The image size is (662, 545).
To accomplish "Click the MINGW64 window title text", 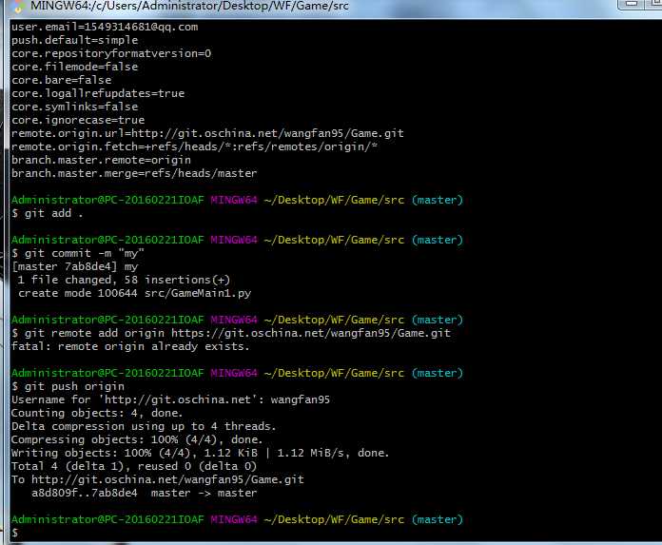I will 189,6.
